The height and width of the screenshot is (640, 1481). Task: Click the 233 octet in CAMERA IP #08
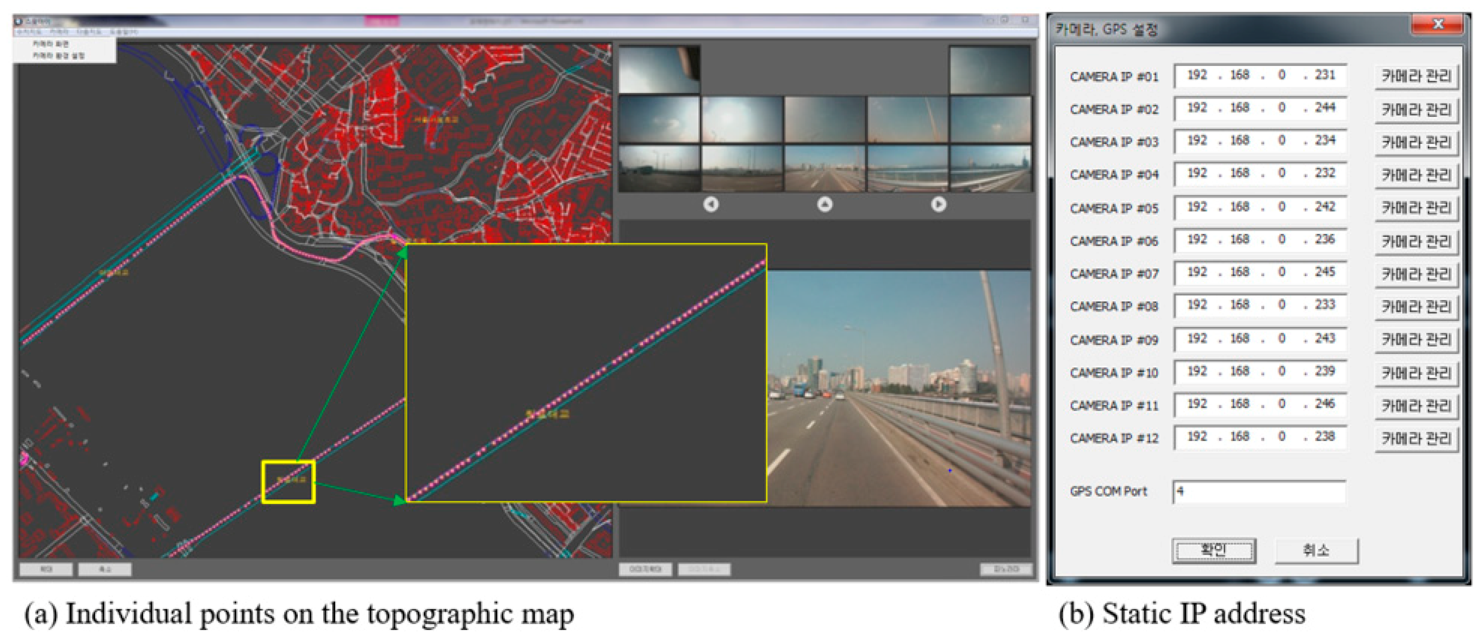[1325, 305]
